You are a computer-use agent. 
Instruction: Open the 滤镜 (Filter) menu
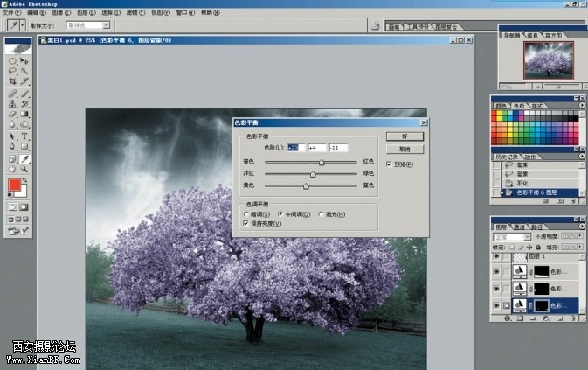click(x=132, y=13)
